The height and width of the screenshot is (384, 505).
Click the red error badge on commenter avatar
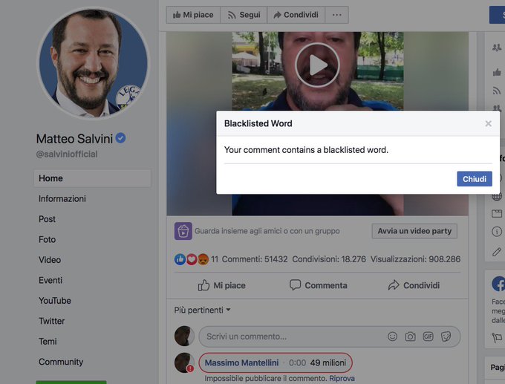[190, 368]
